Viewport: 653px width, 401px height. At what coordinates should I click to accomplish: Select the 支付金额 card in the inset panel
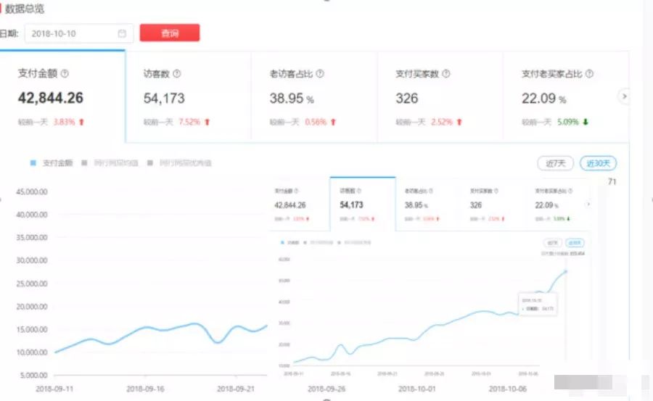(x=299, y=204)
